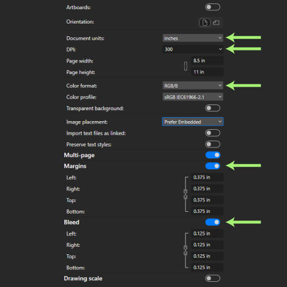Enable the Drawing scale switch
The width and height of the screenshot is (287, 287).
tap(212, 278)
